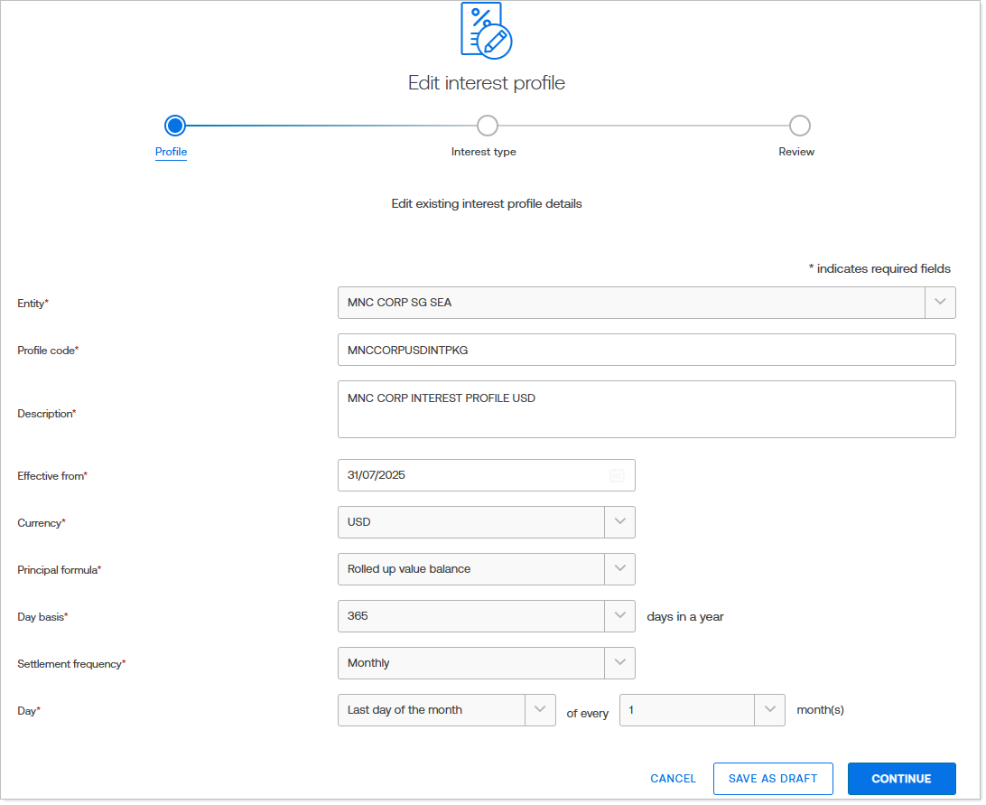This screenshot has height=805, width=986.
Task: Click into the Description text area
Action: click(x=646, y=409)
